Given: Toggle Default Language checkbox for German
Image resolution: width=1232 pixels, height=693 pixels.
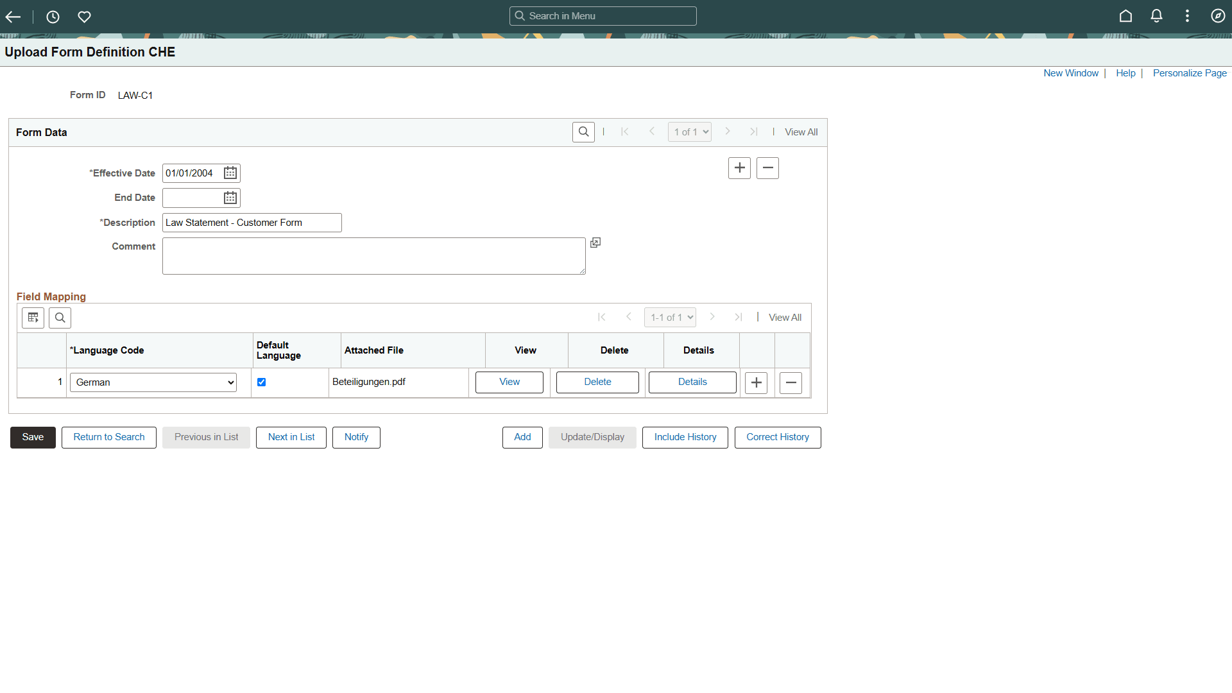Looking at the screenshot, I should click(x=261, y=382).
